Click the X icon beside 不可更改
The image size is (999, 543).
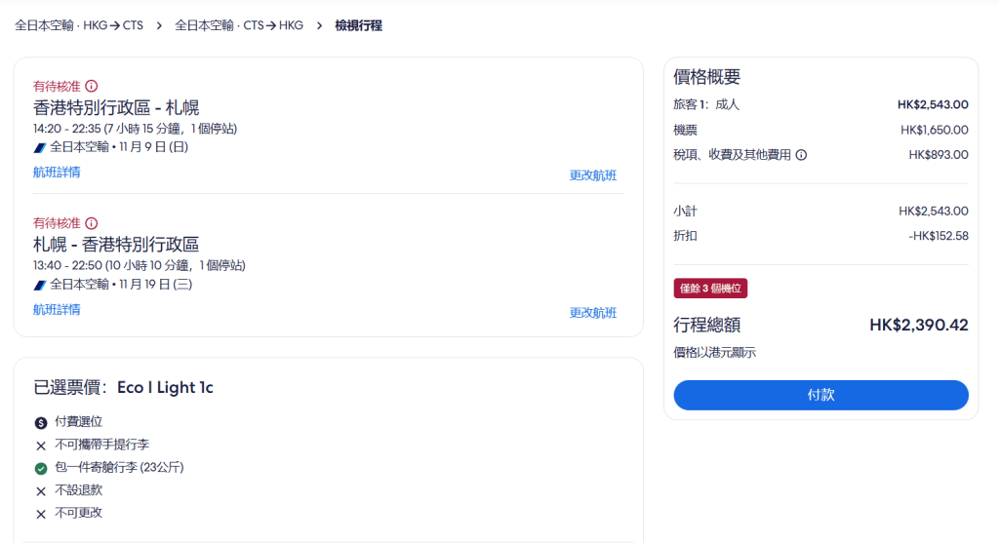pyautogui.click(x=41, y=514)
